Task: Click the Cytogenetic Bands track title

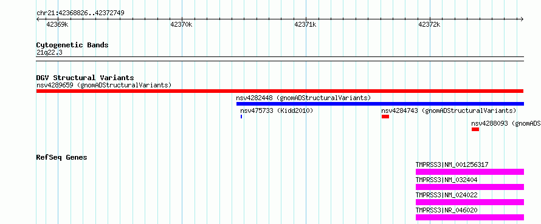Action: click(72, 45)
